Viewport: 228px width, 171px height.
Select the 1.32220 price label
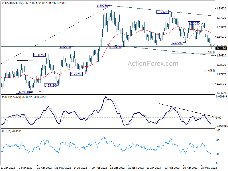[x=65, y=47]
